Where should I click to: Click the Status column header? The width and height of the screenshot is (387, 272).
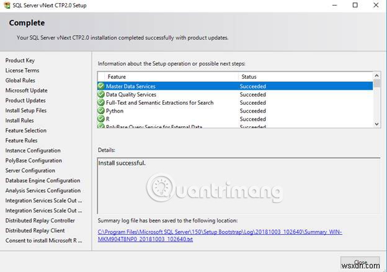306,77
